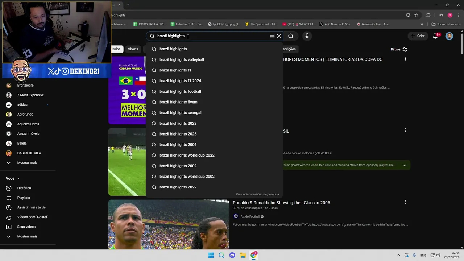The height and width of the screenshot is (261, 464).
Task: Open more options for Eliminatórias da Copa video
Action: coord(405,58)
